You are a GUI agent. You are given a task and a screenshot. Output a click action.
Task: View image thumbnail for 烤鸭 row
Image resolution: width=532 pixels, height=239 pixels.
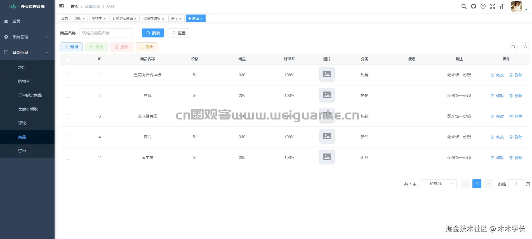point(327,95)
